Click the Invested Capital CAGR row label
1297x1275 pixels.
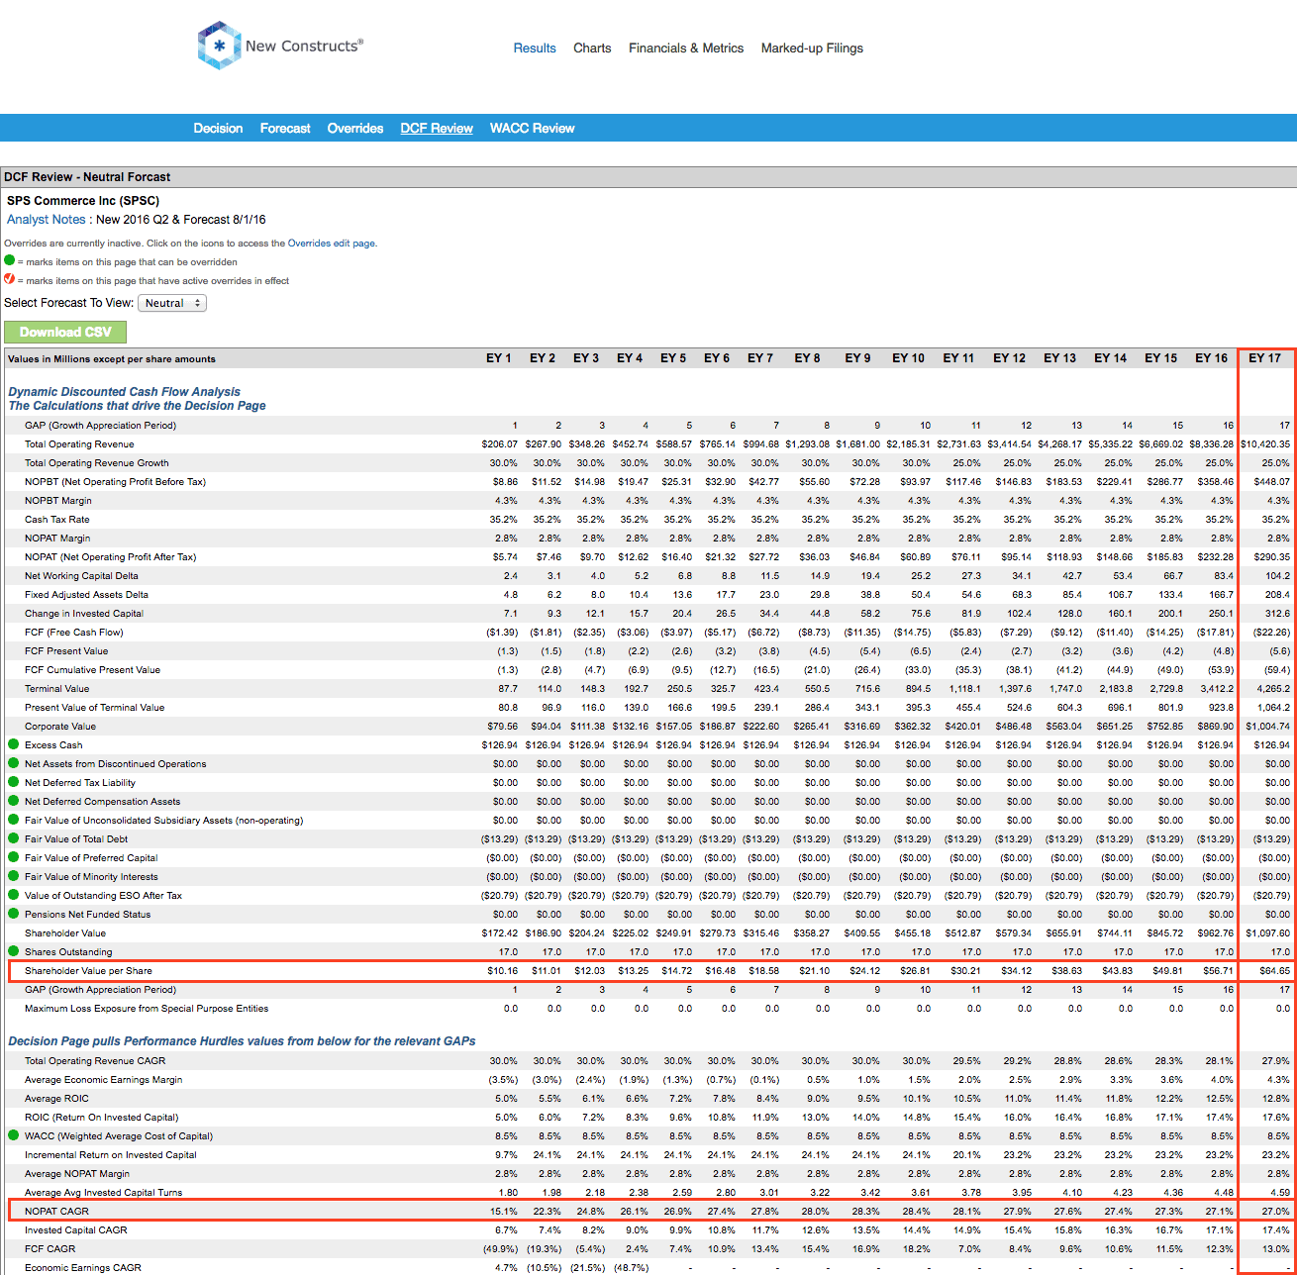point(75,1230)
